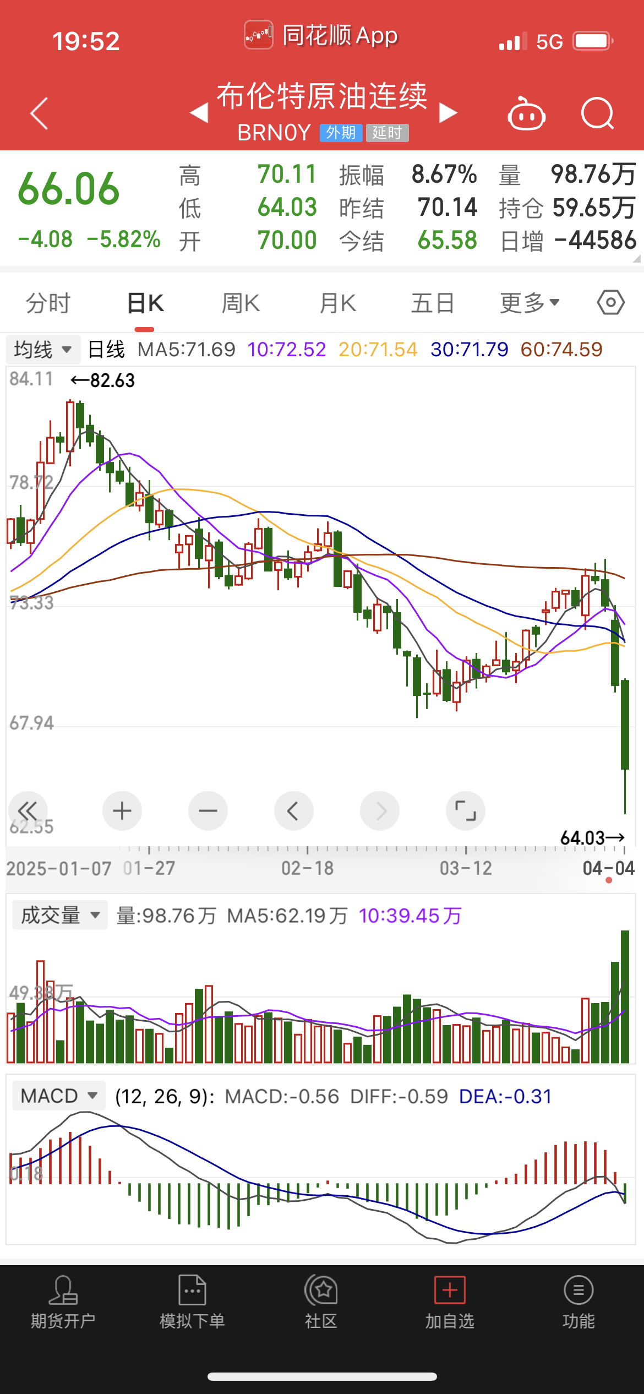This screenshot has height=1394, width=644.
Task: Switch to the 分时 tab
Action: 48,303
